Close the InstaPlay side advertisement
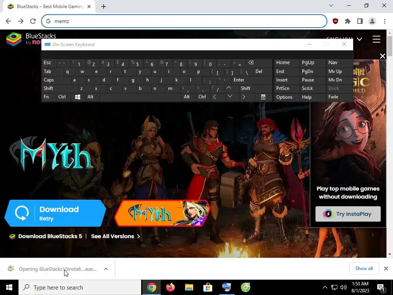Image resolution: width=393 pixels, height=295 pixels. [x=383, y=56]
